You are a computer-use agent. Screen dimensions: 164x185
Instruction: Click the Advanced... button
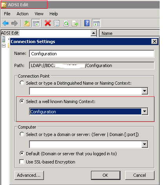pyautogui.click(x=29, y=175)
